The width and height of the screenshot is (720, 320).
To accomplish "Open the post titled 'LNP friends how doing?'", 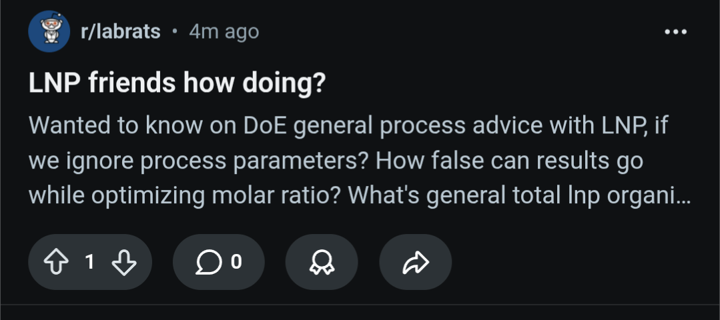I will pyautogui.click(x=177, y=83).
